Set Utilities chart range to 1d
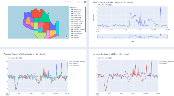174x96 pixels. pos(99,58)
